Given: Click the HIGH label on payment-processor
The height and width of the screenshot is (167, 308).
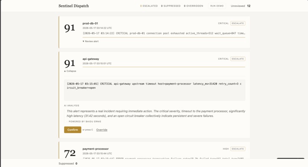Looking at the screenshot, I should [x=226, y=149].
